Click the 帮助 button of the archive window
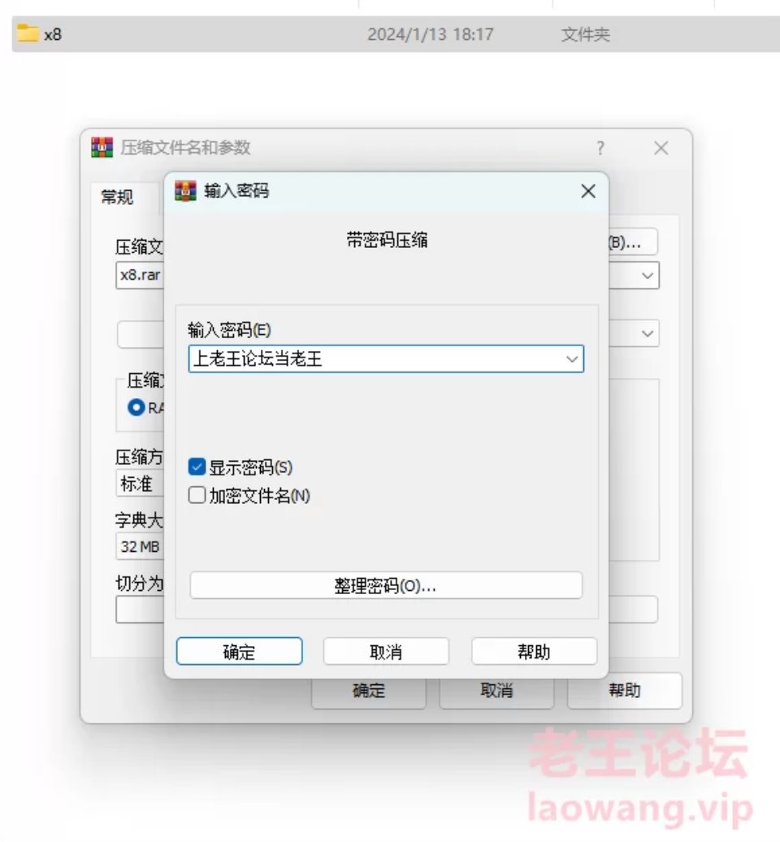Image resolution: width=780 pixels, height=842 pixels. coord(625,690)
